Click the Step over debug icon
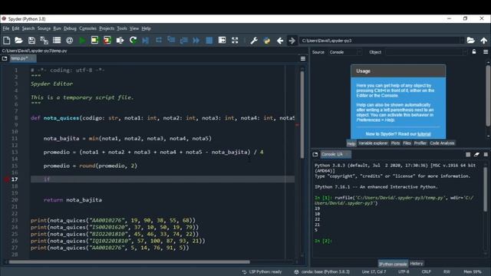 [159, 41]
